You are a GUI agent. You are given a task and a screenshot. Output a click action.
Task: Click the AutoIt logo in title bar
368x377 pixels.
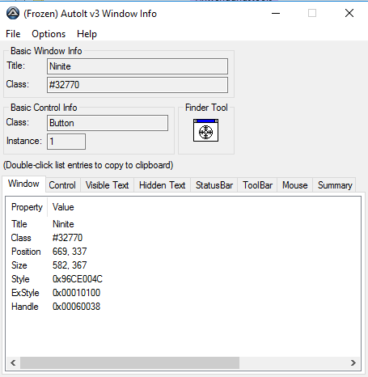(13, 13)
